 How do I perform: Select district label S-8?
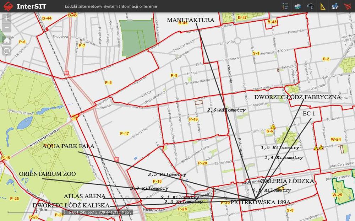290,210
